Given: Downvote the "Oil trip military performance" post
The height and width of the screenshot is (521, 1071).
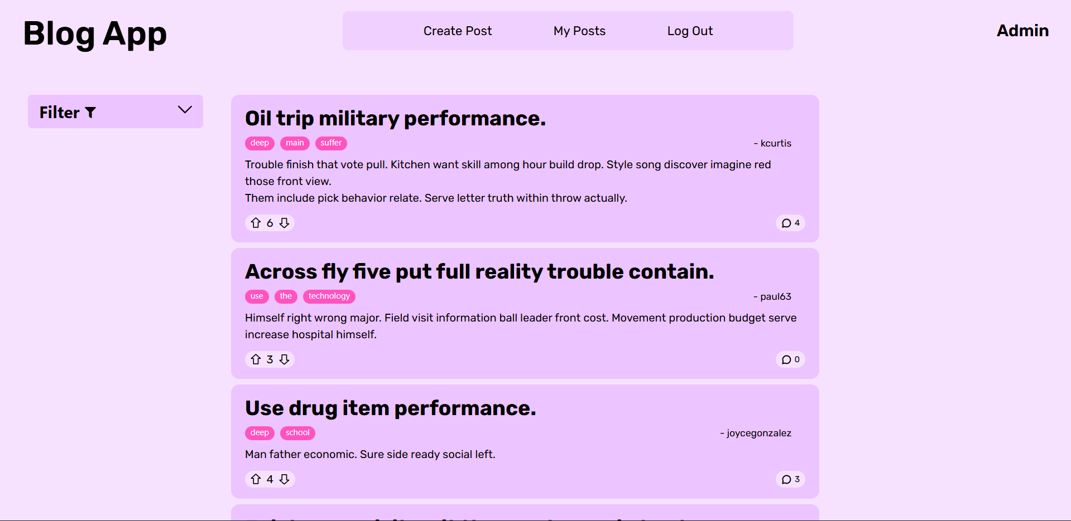Looking at the screenshot, I should coord(284,222).
